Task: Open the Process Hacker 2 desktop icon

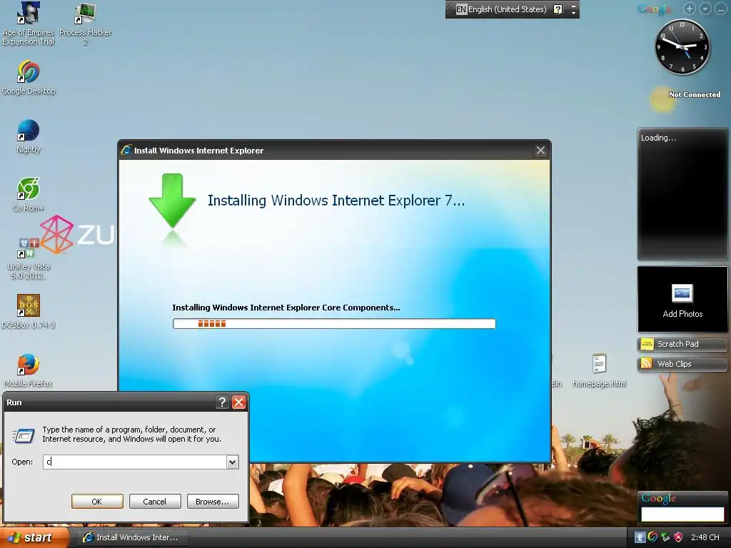Action: tap(86, 24)
